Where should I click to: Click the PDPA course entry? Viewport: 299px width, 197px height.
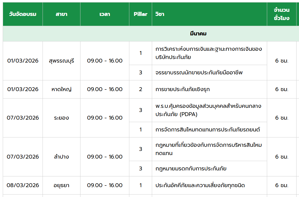(208, 110)
